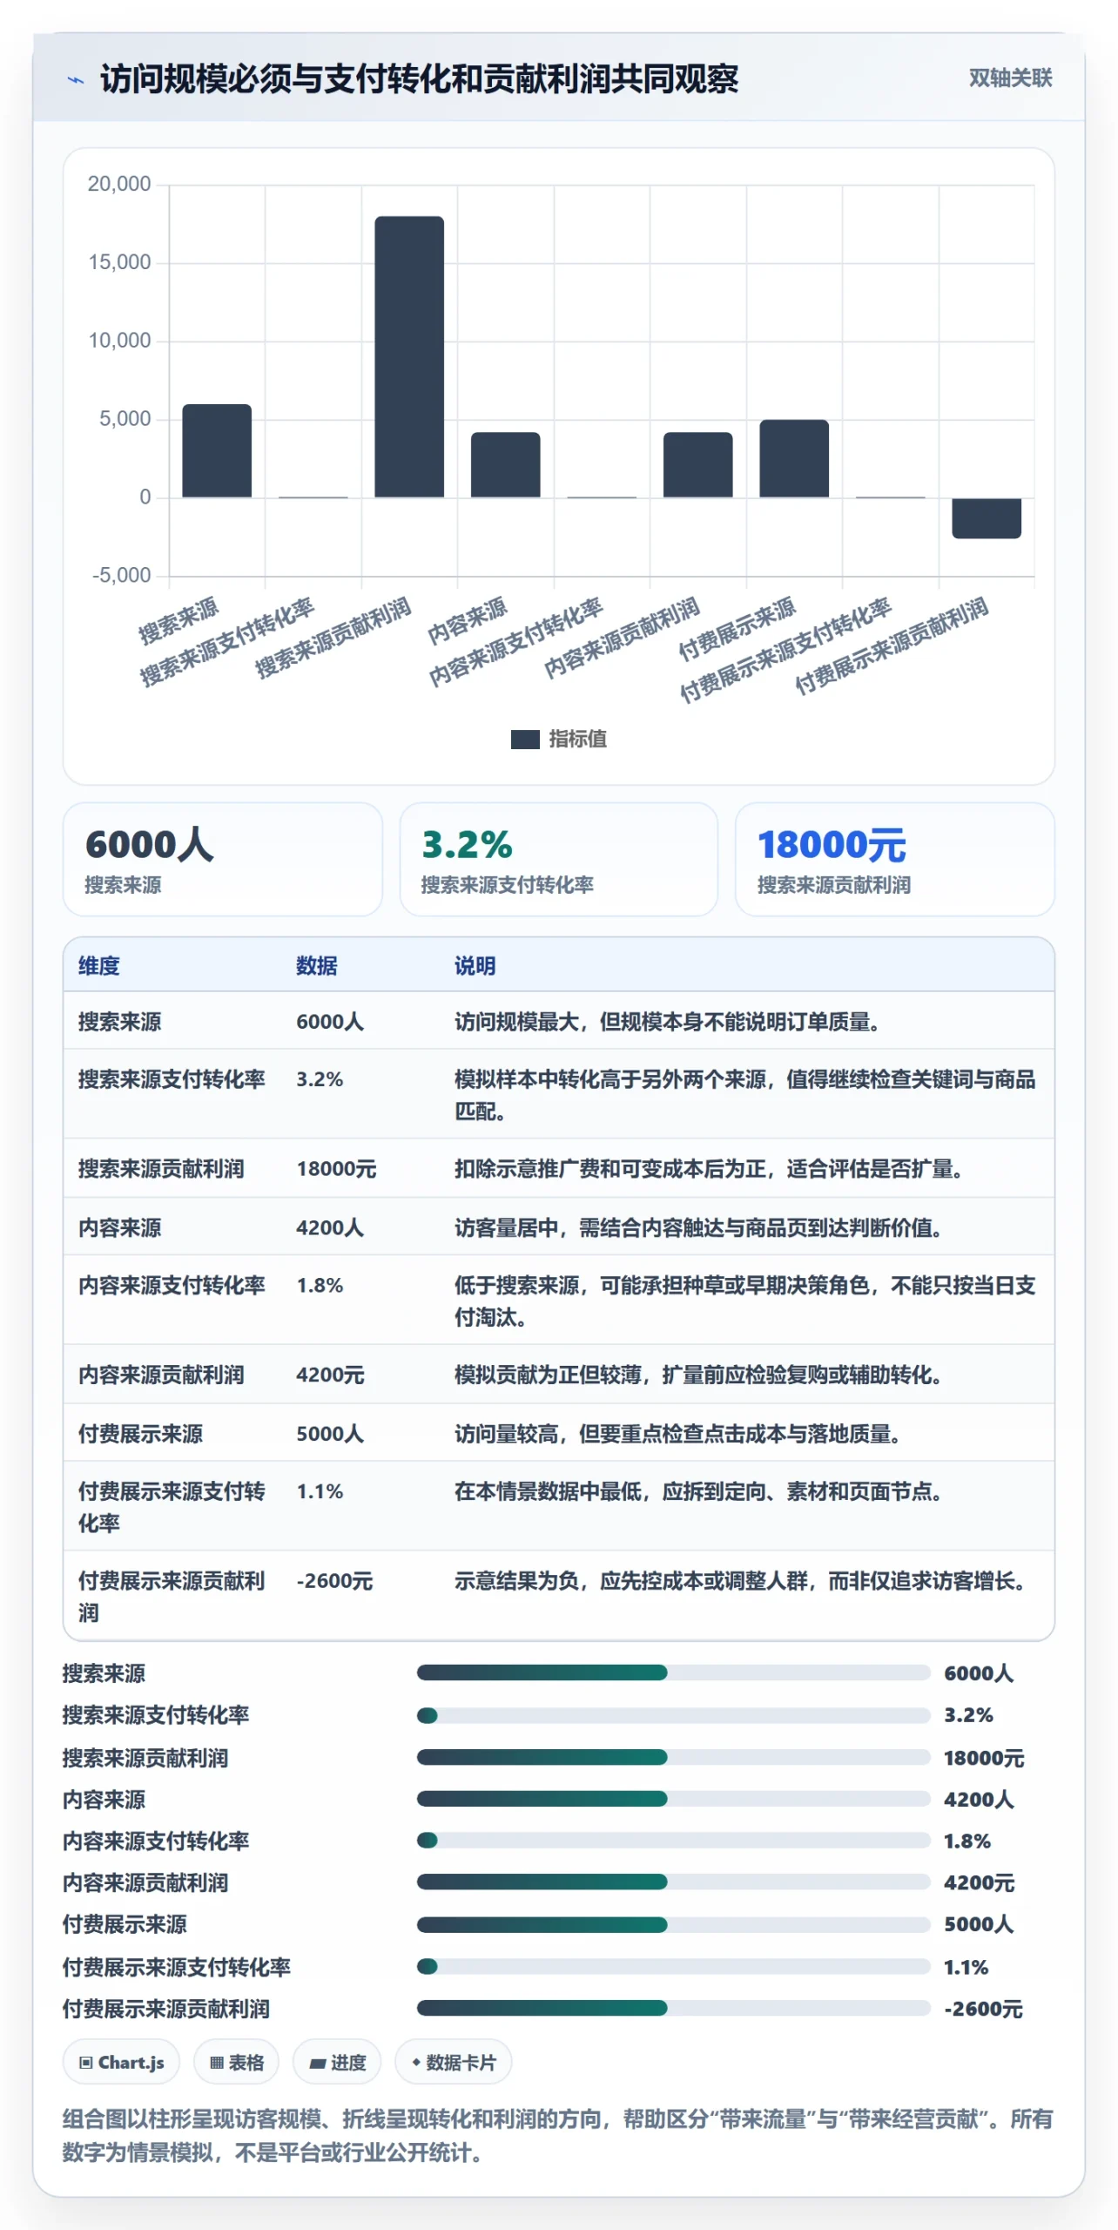Open the 18000元 搜索来源贡献利润 card
This screenshot has width=1118, height=2230.
[x=895, y=859]
